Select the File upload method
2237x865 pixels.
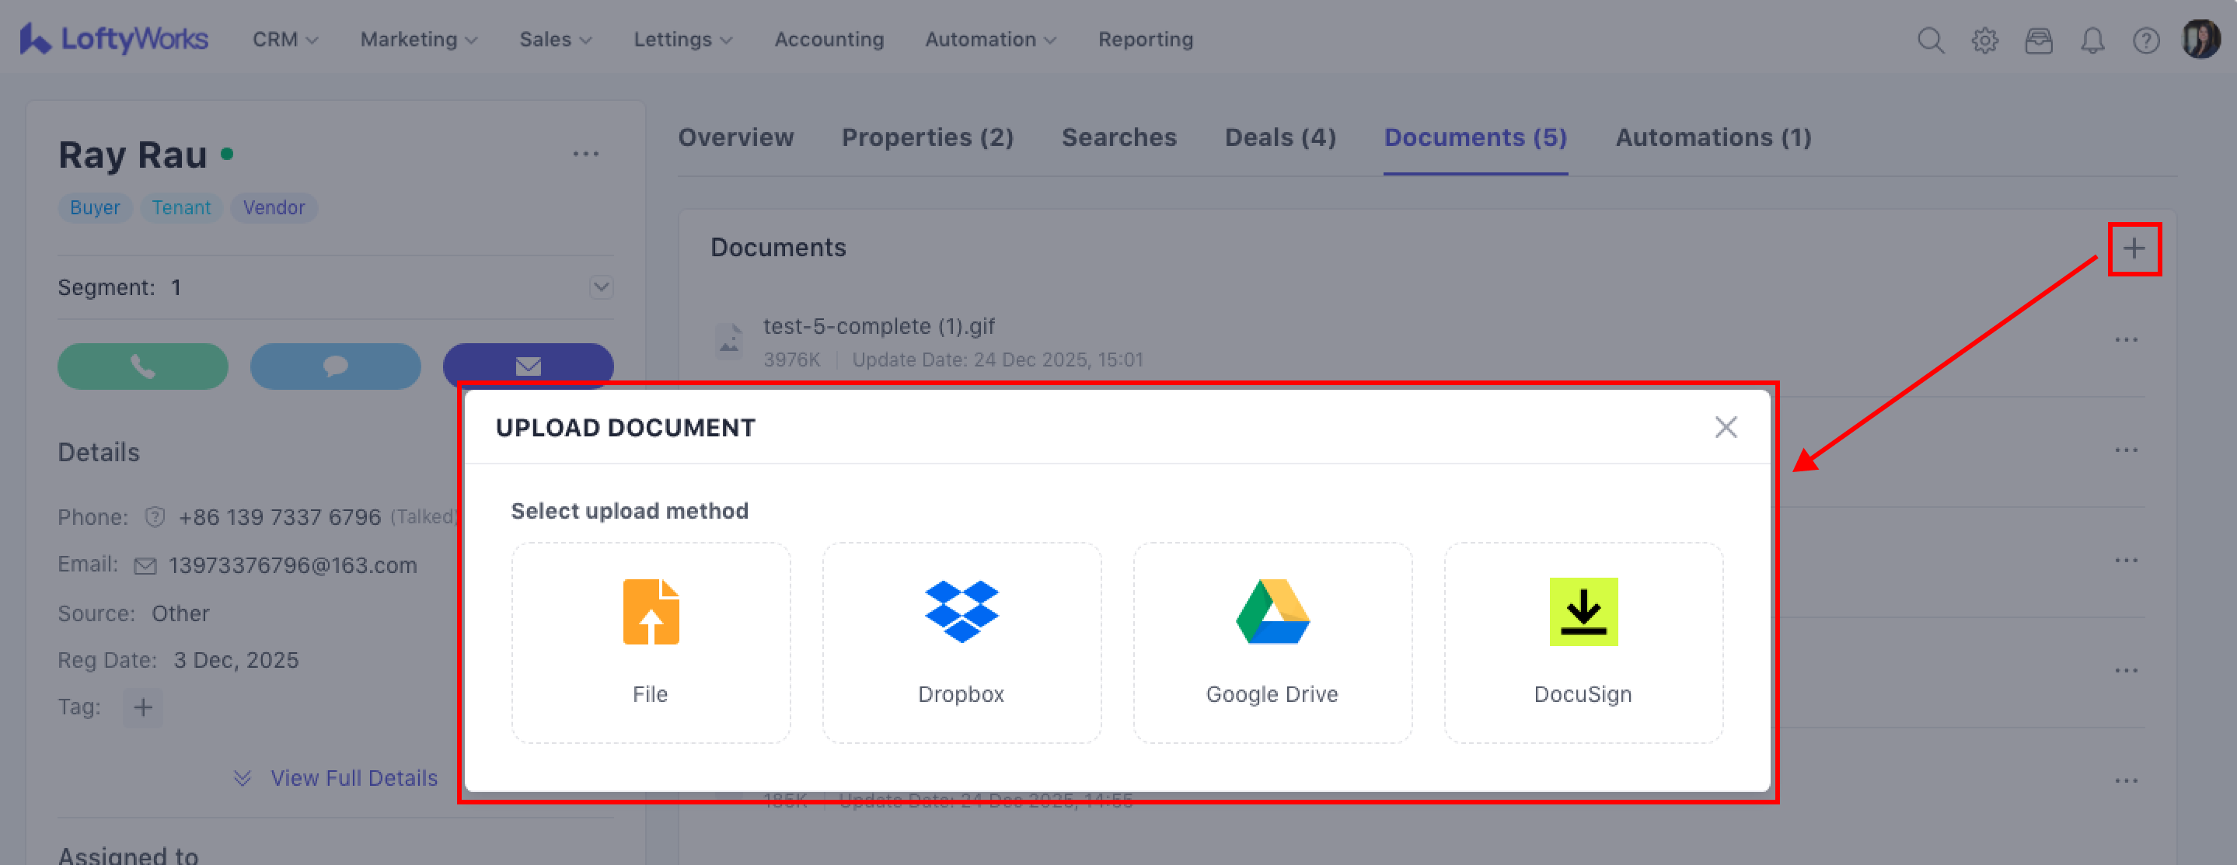pyautogui.click(x=651, y=642)
